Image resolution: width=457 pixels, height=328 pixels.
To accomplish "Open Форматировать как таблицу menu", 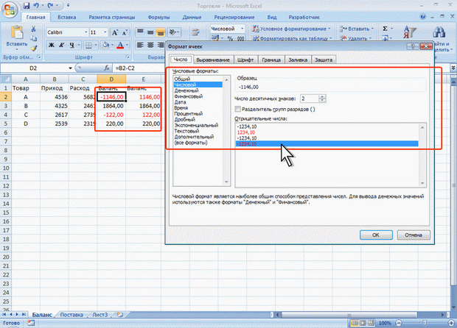I will pos(291,38).
